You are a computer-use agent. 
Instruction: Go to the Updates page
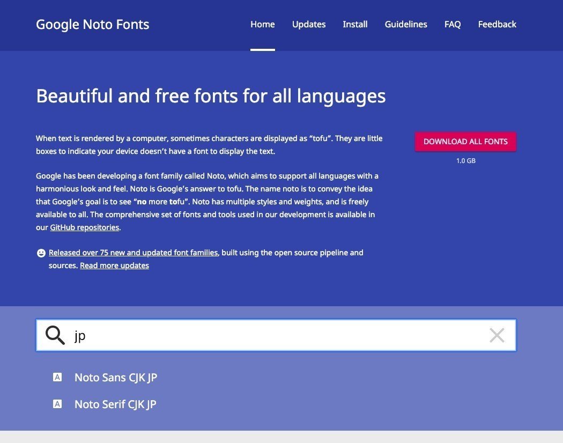point(309,24)
